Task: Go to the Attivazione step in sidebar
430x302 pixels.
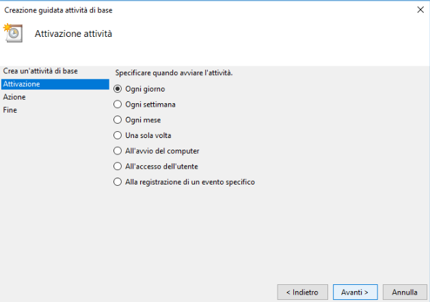Action: [55, 84]
